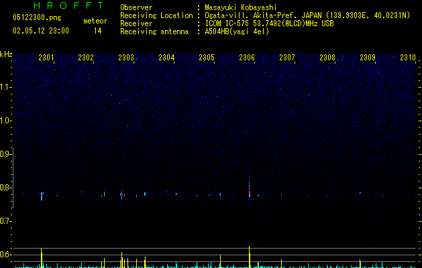Click the 2310 time marker
Viewport: 422px width, 268px height.
[x=408, y=58]
